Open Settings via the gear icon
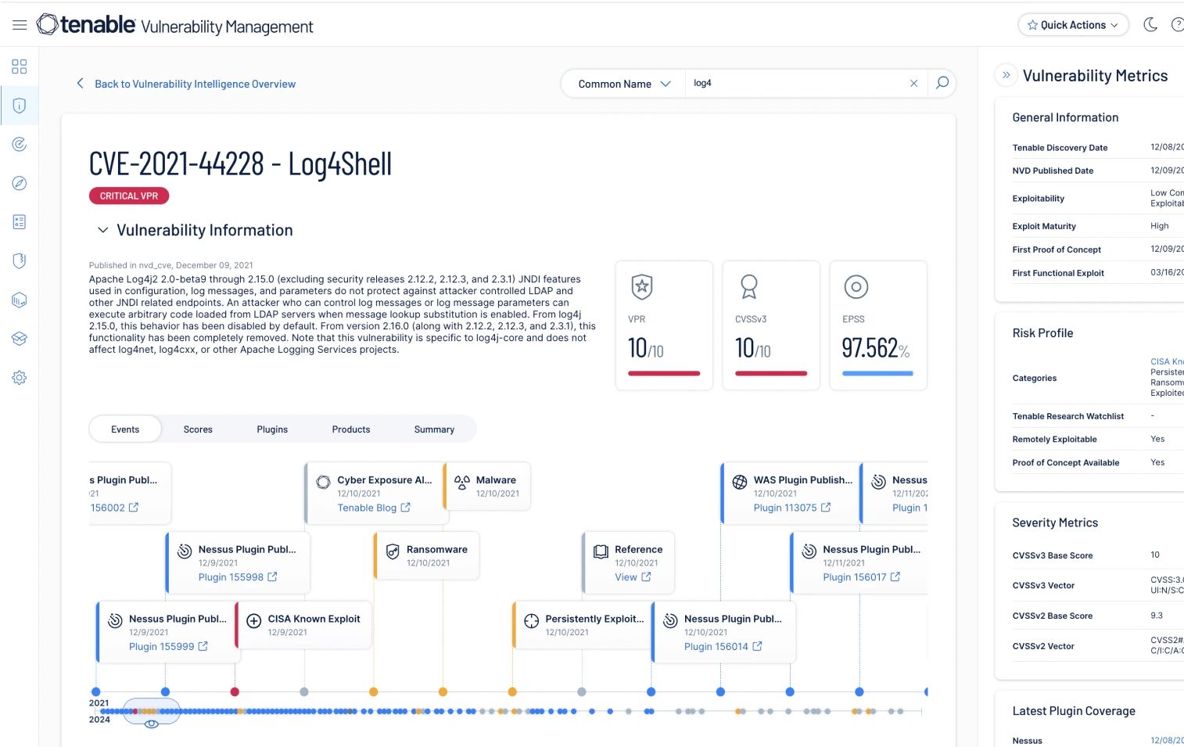The image size is (1184, 747). 20,378
